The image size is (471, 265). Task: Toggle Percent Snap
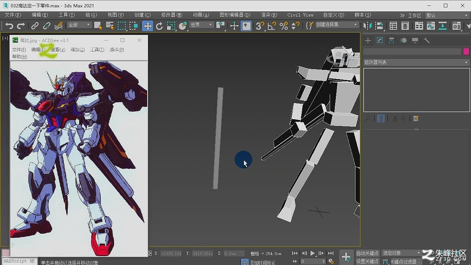point(284,26)
